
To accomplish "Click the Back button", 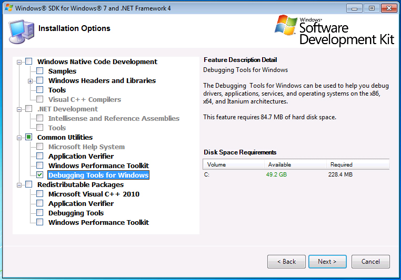I will pos(286,262).
